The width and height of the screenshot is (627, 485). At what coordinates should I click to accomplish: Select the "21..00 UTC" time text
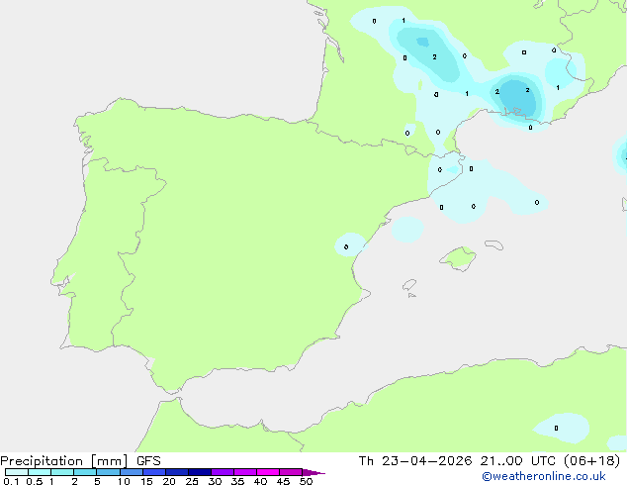click(518, 461)
